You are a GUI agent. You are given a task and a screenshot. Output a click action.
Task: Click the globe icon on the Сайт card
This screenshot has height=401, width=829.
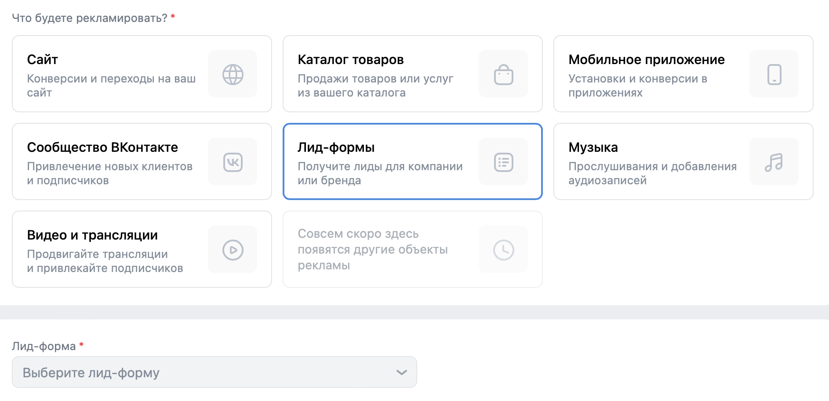(x=233, y=74)
